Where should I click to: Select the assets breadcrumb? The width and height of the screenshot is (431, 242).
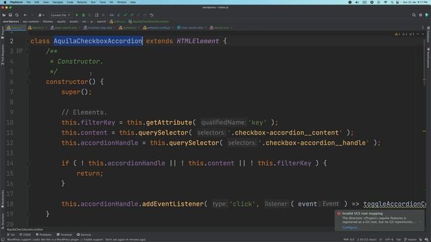(73, 22)
